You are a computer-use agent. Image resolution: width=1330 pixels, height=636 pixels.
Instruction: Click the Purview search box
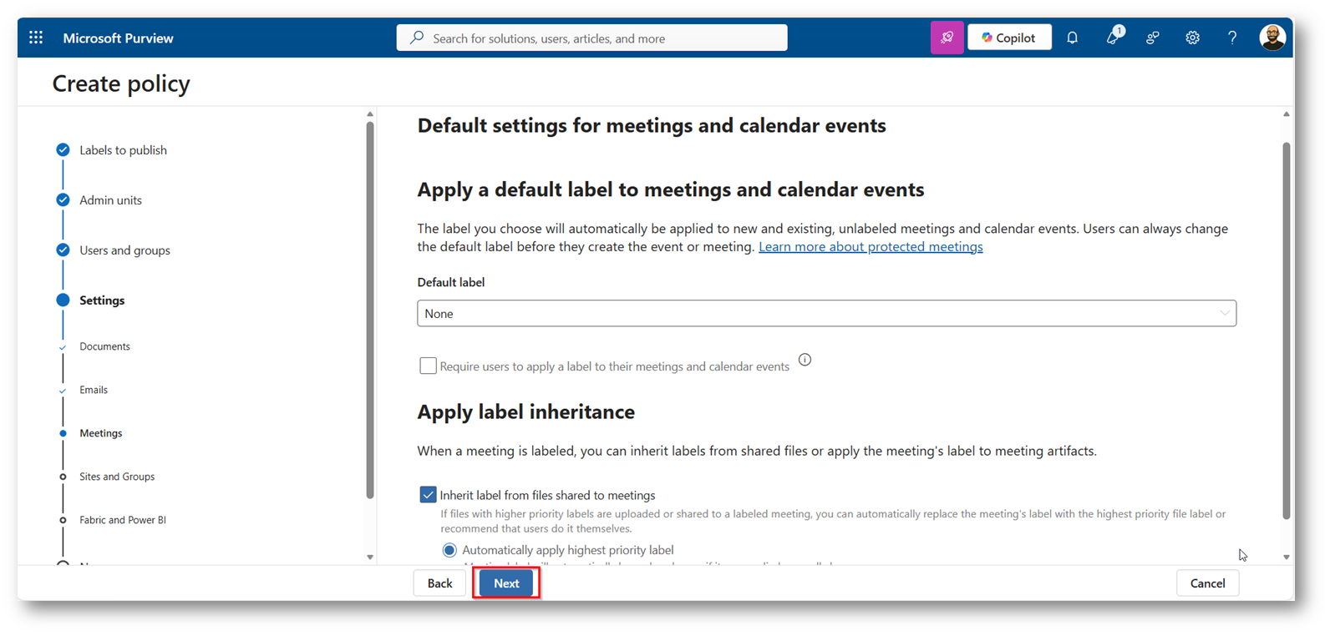pyautogui.click(x=591, y=38)
